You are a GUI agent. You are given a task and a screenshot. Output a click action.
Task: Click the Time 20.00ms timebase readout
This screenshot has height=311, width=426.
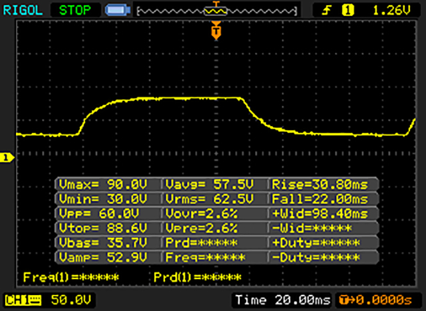pyautogui.click(x=282, y=300)
